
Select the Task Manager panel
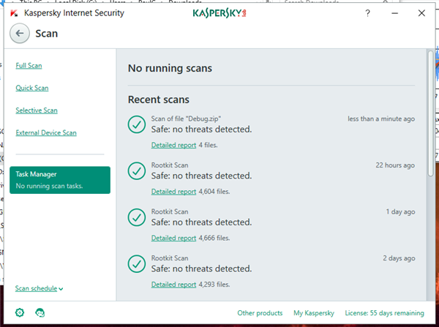60,180
